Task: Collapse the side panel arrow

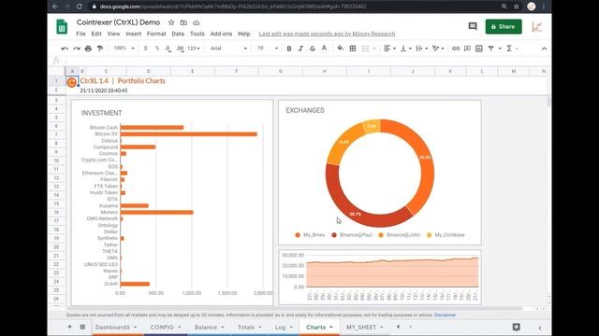Action: pyautogui.click(x=540, y=328)
